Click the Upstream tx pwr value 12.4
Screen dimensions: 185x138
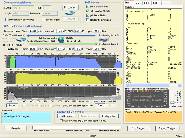click(97, 49)
